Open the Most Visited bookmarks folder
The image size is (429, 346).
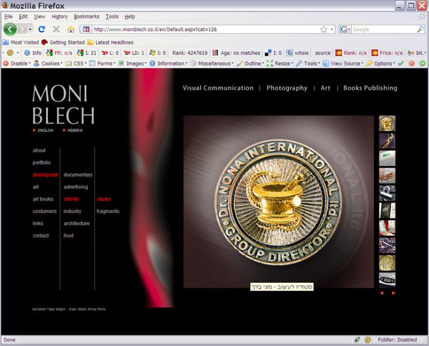tap(21, 42)
